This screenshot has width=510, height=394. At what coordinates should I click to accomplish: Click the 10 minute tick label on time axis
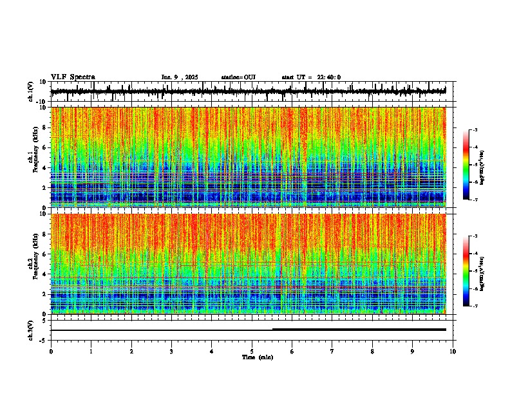point(453,352)
